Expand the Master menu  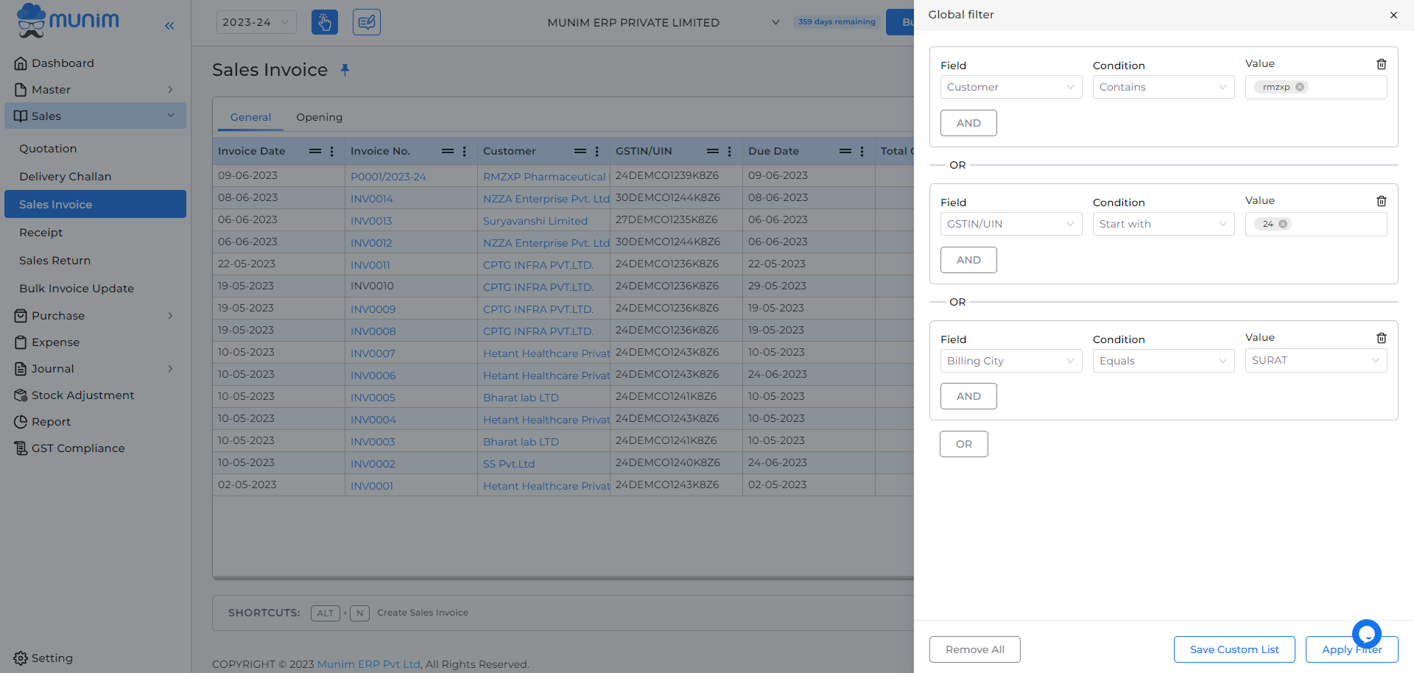tap(95, 90)
